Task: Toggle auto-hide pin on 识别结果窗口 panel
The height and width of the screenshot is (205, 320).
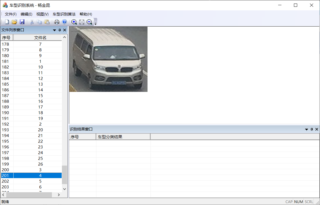Action: click(312, 129)
